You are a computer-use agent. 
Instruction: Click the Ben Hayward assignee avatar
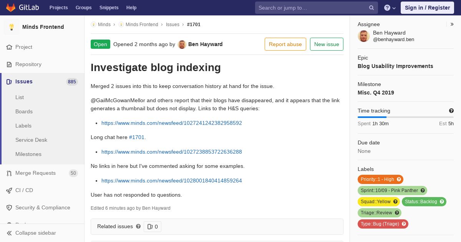364,36
